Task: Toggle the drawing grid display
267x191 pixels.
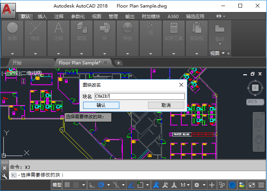Action: coord(67,185)
